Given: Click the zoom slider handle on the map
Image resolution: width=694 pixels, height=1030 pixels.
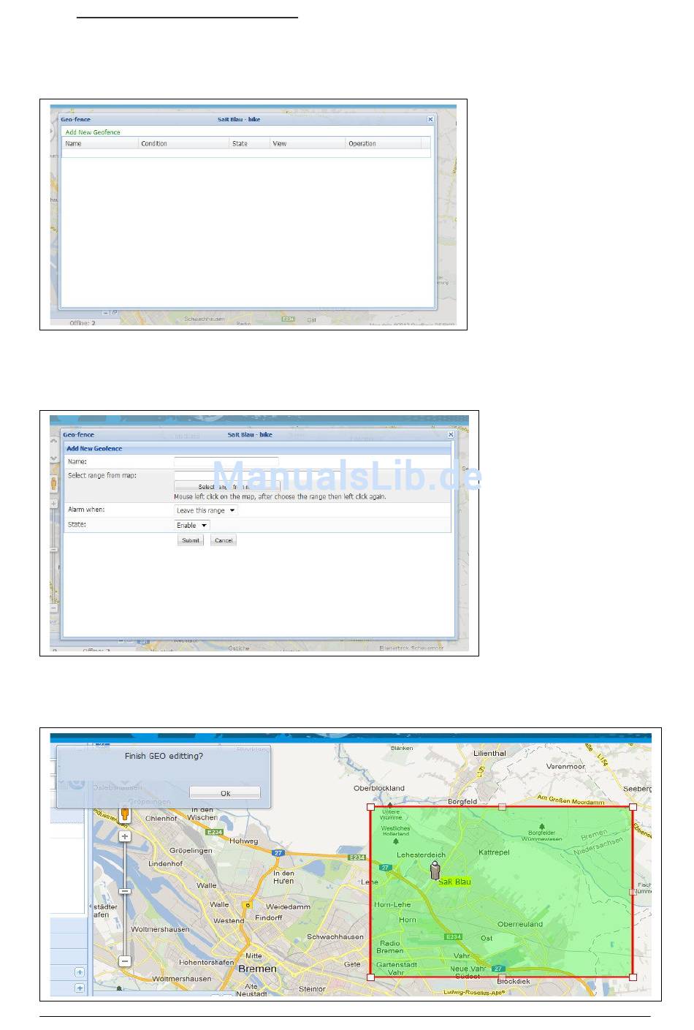Looking at the screenshot, I should [x=125, y=891].
